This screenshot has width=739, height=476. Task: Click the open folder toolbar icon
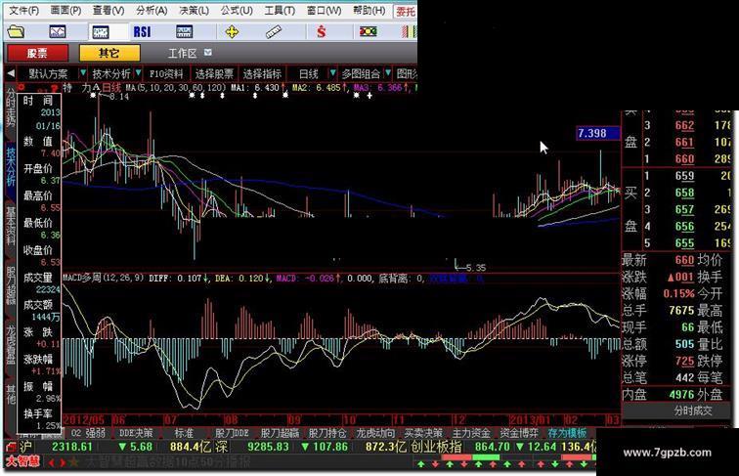(16, 32)
